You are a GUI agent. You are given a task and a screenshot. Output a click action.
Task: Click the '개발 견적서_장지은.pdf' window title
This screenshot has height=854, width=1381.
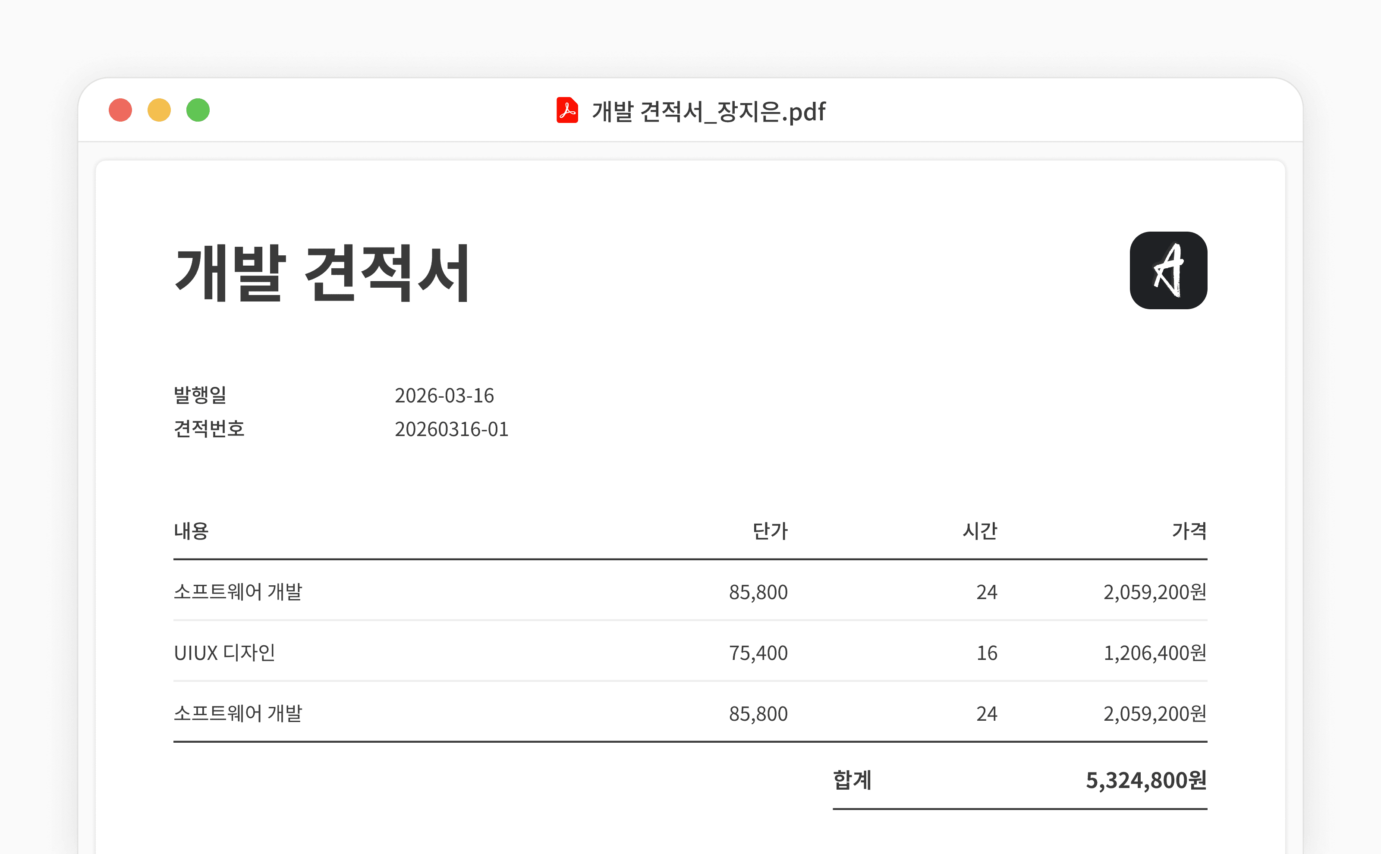(x=708, y=111)
